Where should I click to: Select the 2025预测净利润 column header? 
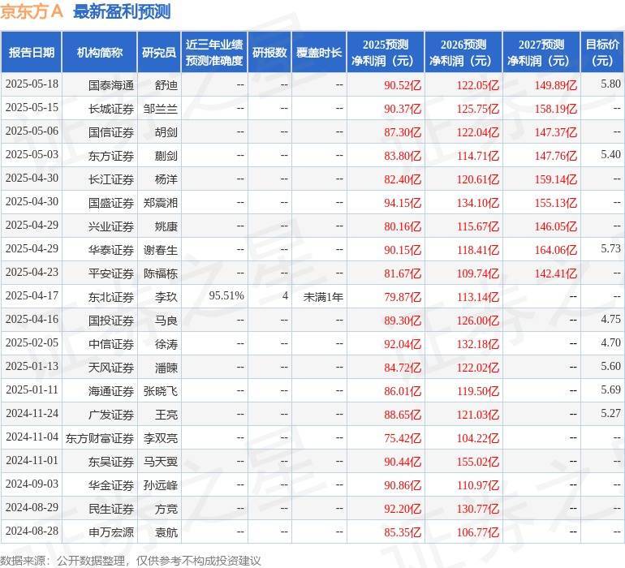pyautogui.click(x=385, y=52)
